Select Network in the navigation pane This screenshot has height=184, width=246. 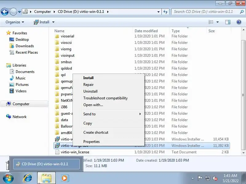tap(19, 117)
